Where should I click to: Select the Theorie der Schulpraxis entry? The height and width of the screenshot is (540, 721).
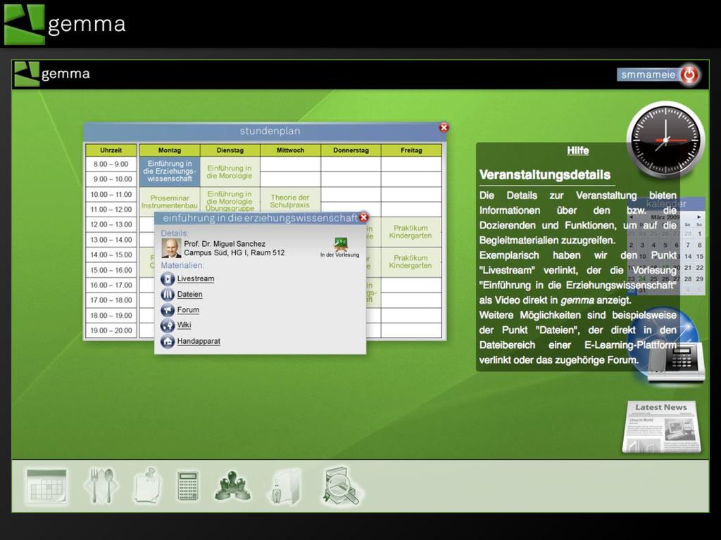(x=289, y=201)
